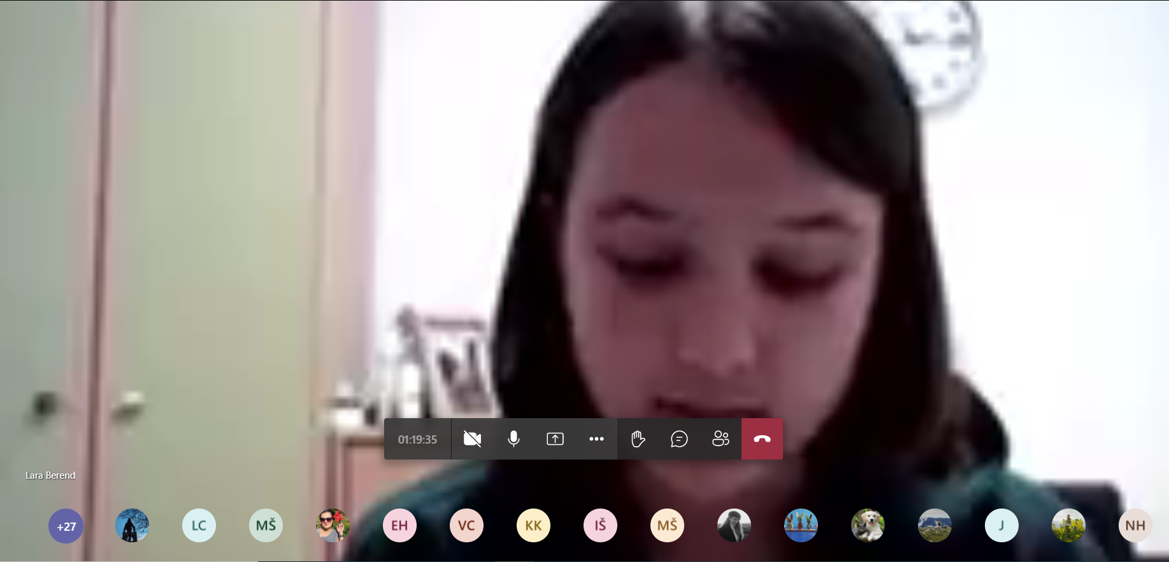
Task: Select the VC participant avatar
Action: 466,526
